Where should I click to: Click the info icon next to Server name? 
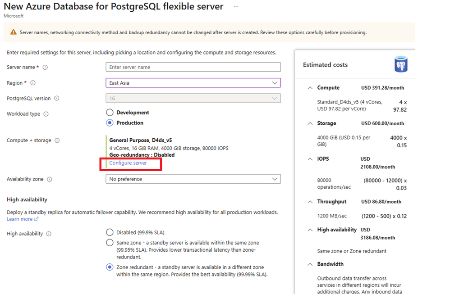45,68
